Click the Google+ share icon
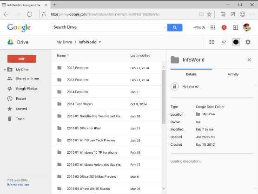Screen dimensions: 258x194 click(236, 27)
